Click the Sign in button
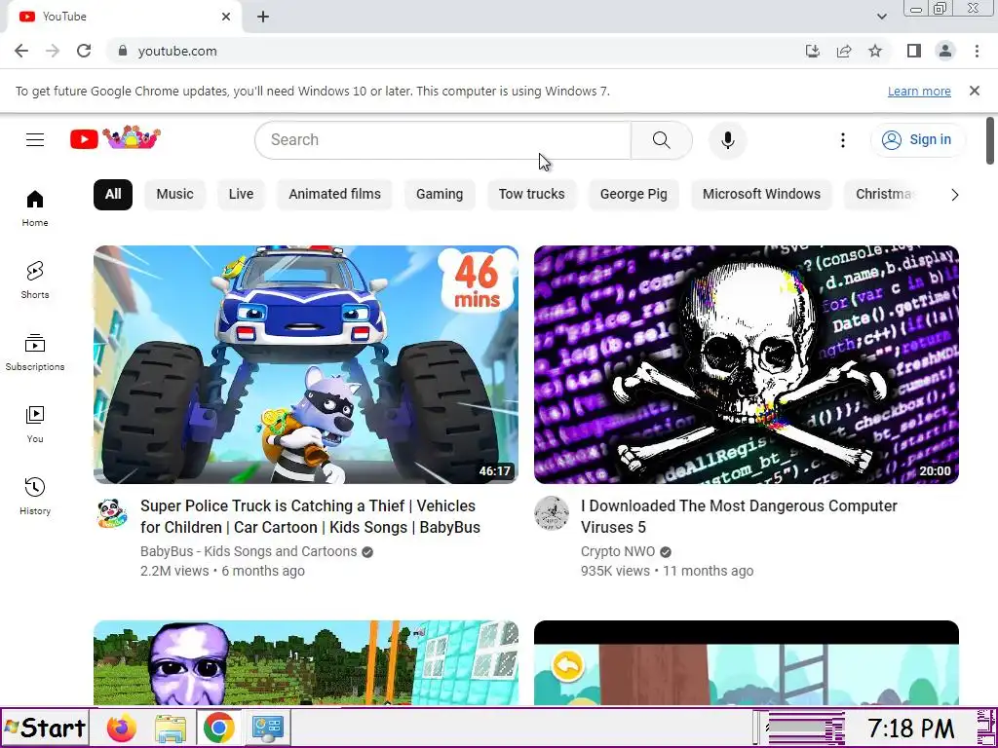The image size is (998, 748). pos(918,140)
